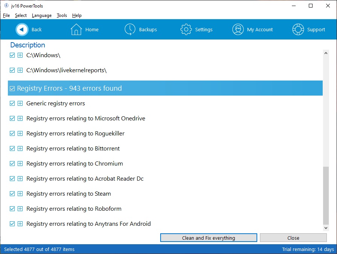Expand Anytrans For Android errors node
The height and width of the screenshot is (254, 337).
point(20,224)
